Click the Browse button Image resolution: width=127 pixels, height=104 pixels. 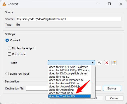coord(112,88)
